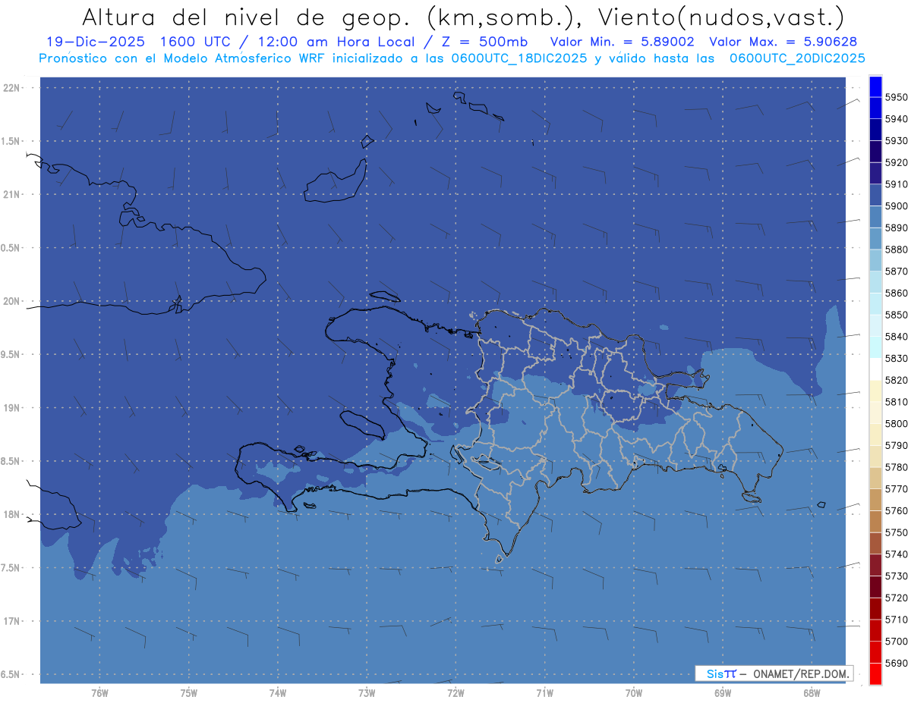This screenshot has width=911, height=703.
Task: Click the red swatch below the 5690 label
Action: (875, 673)
